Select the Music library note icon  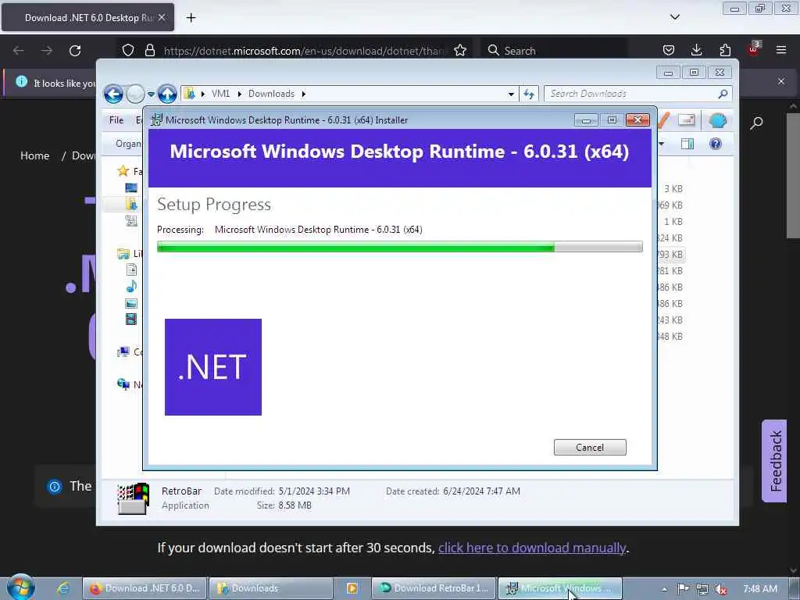coord(131,286)
